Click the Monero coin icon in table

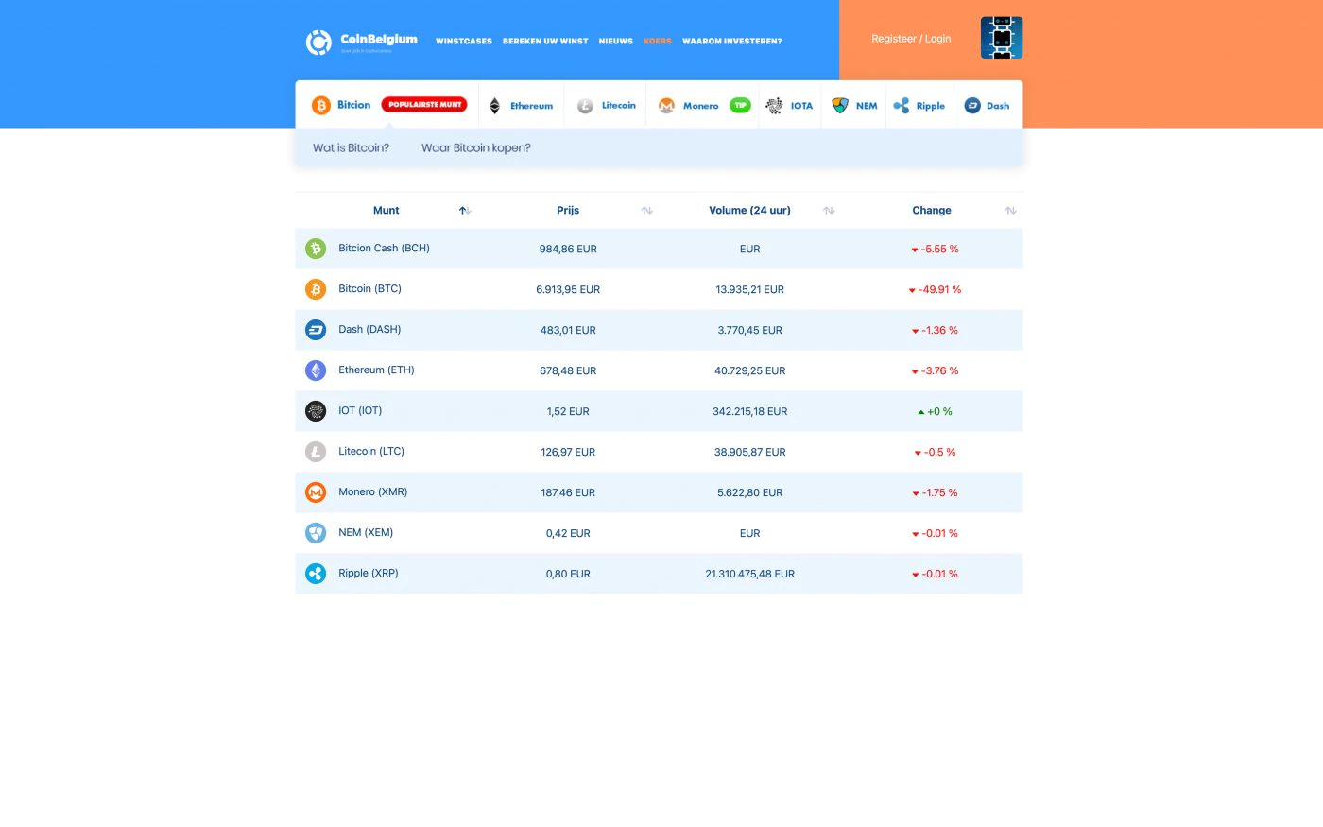click(316, 492)
